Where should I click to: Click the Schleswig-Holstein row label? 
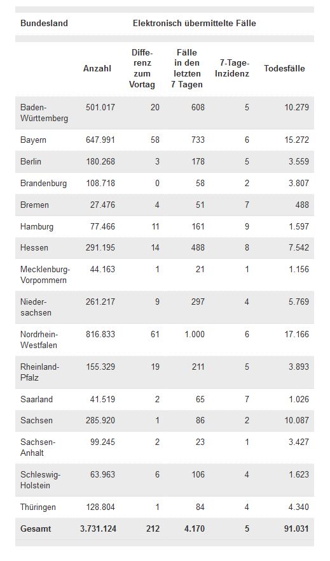[40, 480]
